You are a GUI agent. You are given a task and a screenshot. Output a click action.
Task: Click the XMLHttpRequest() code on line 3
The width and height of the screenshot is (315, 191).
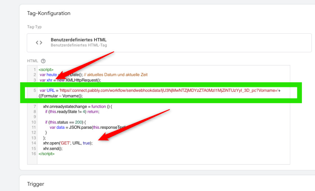83,80
